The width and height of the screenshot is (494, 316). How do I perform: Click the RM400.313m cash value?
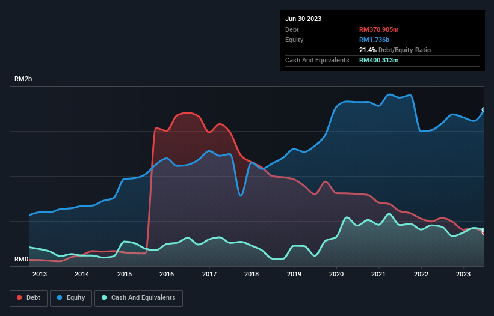378,60
